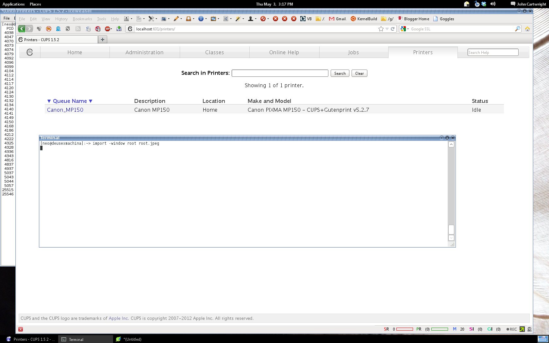Open the Canon_MP150 printer page

point(65,110)
